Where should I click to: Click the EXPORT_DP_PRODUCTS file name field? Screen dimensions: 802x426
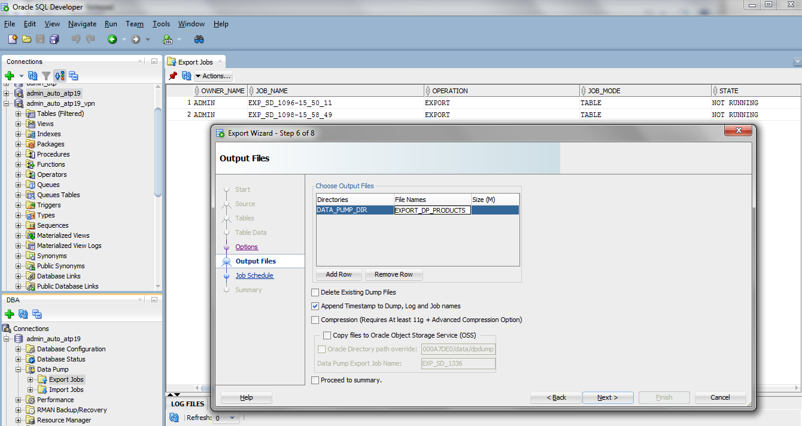[x=432, y=210]
